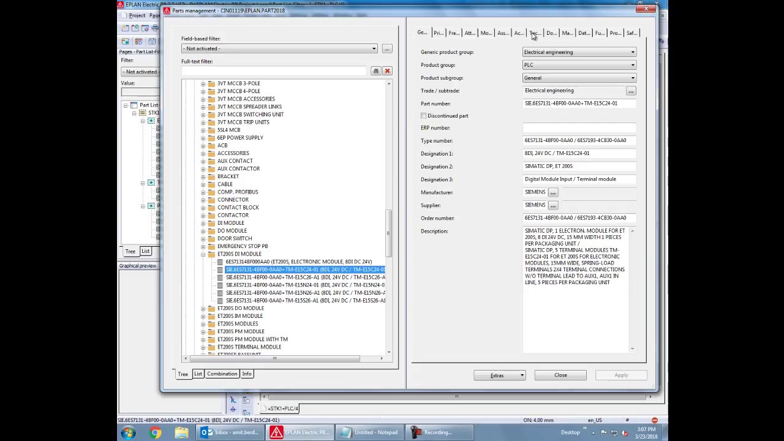Click the Windows Start orb

tap(128, 432)
